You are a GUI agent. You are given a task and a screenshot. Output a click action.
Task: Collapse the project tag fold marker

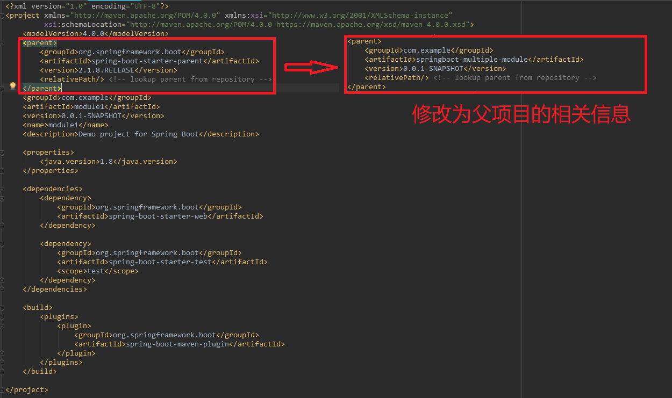2,16
